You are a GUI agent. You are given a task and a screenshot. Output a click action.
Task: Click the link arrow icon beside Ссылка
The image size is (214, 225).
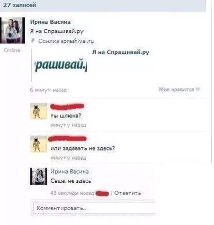click(33, 41)
